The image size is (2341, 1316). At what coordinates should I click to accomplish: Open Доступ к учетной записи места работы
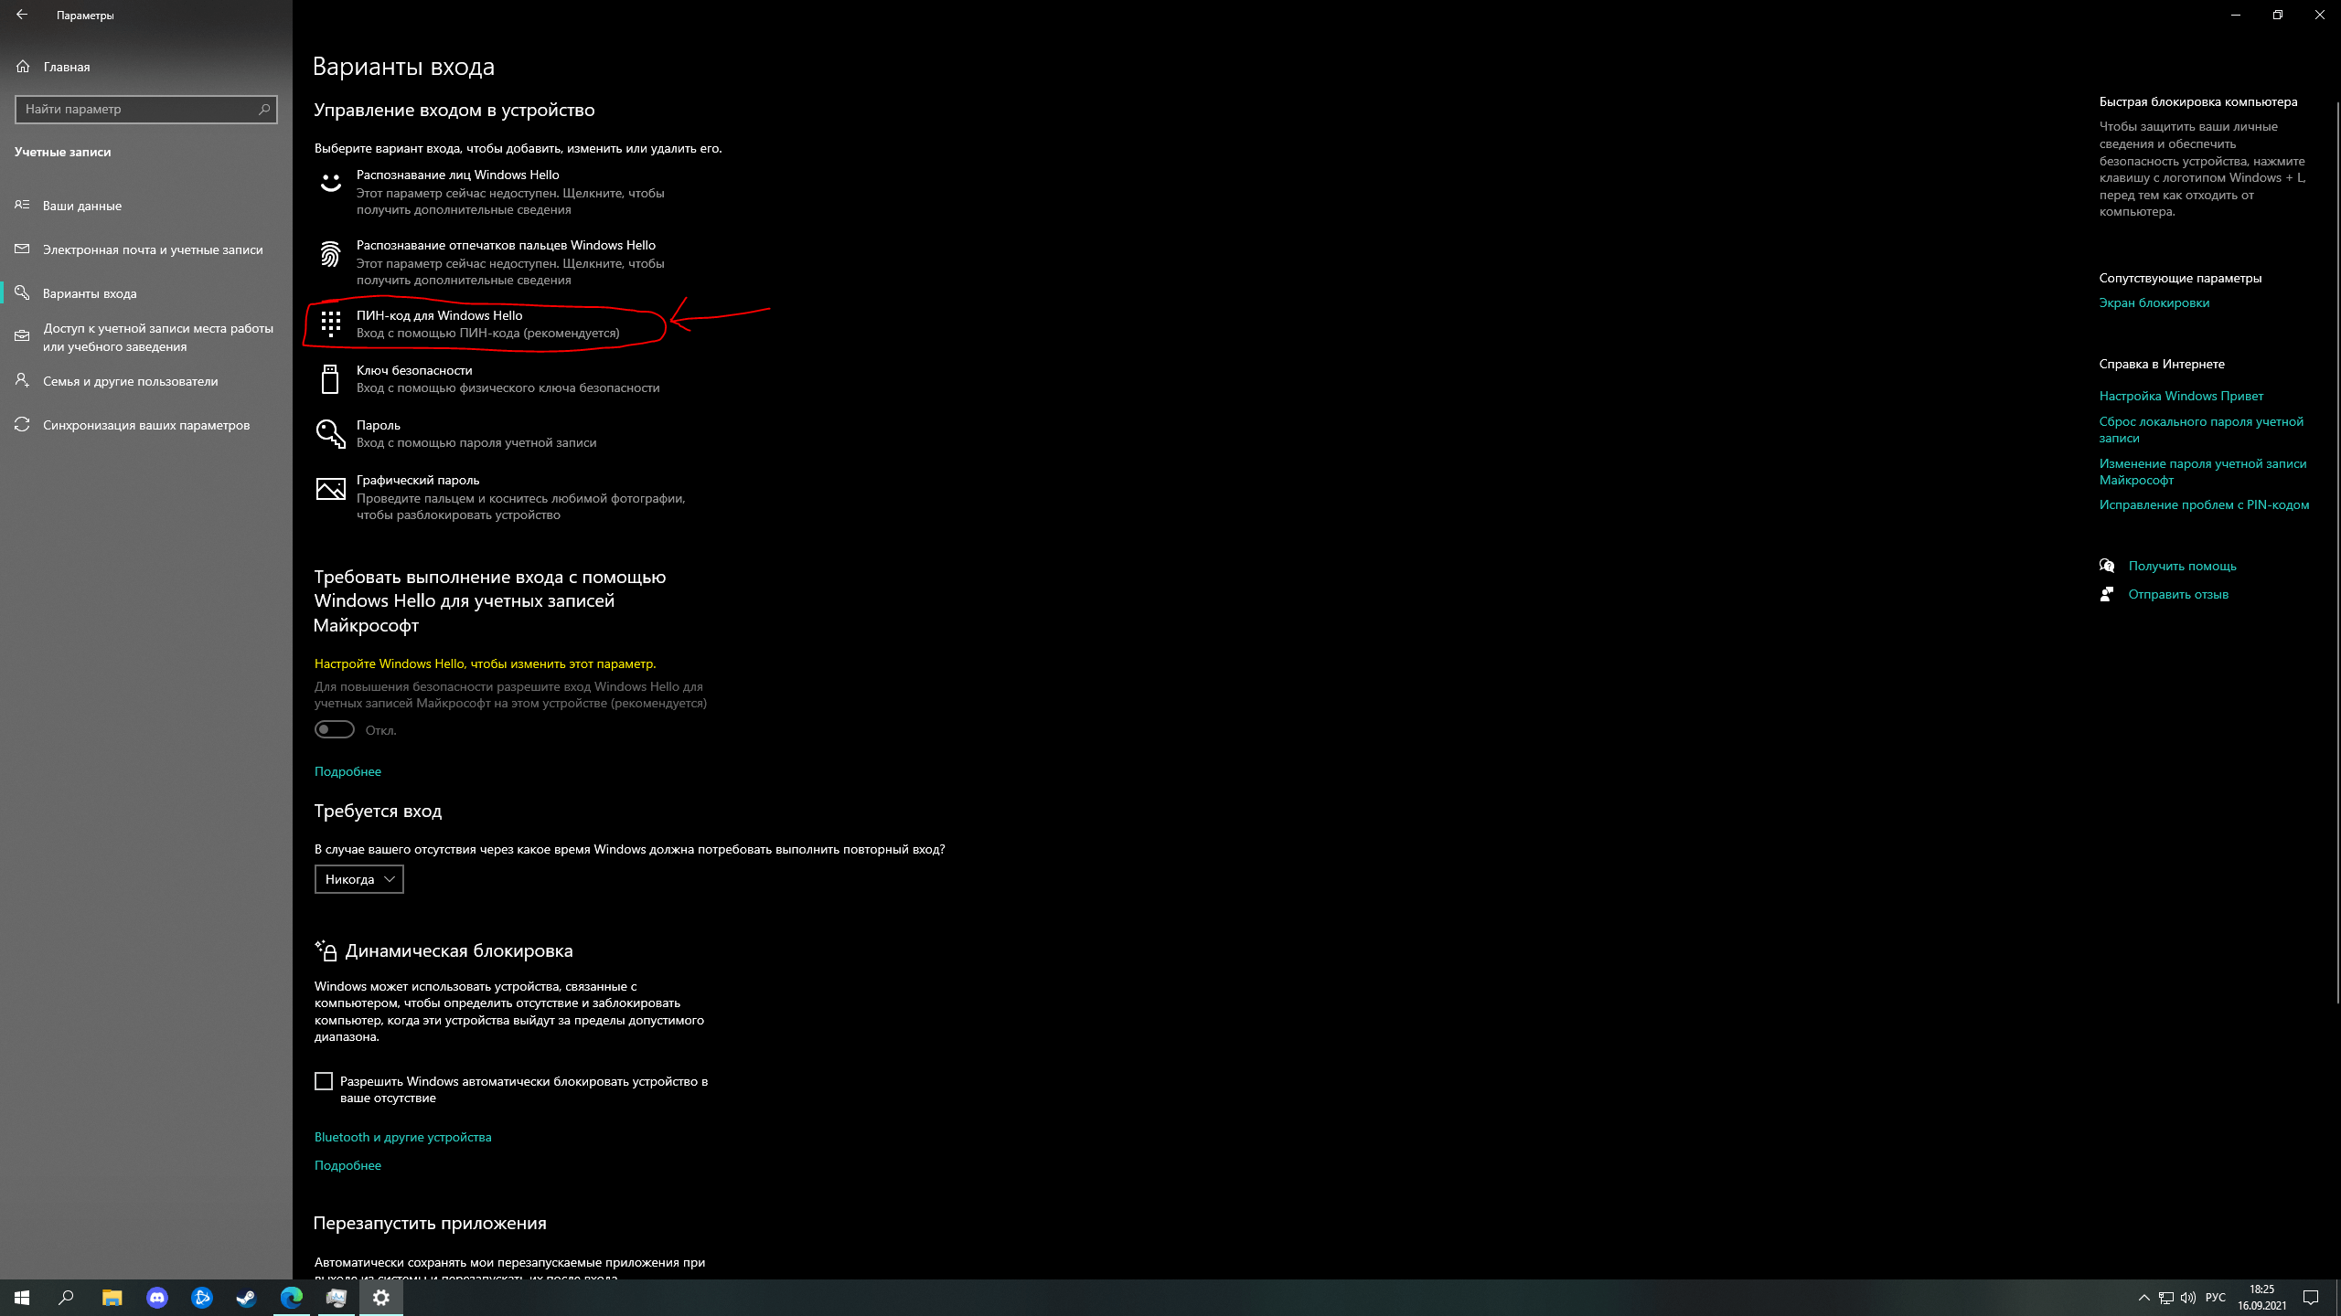pos(146,337)
